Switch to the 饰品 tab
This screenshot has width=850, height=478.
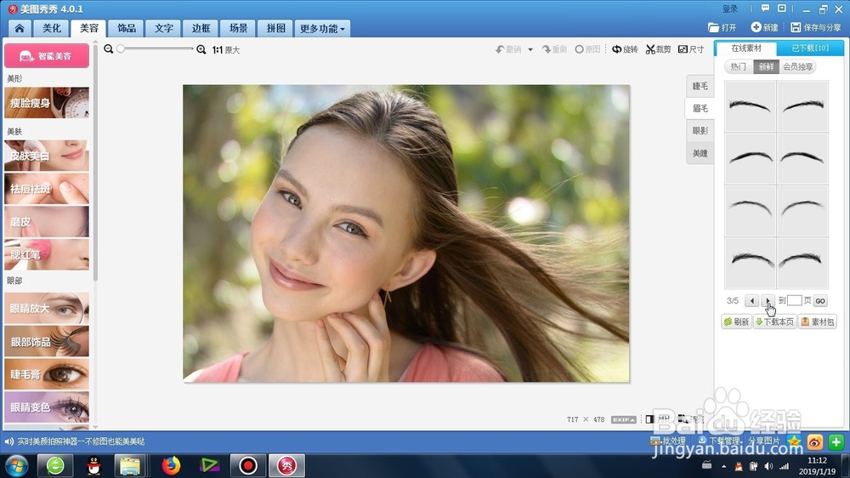click(x=127, y=28)
